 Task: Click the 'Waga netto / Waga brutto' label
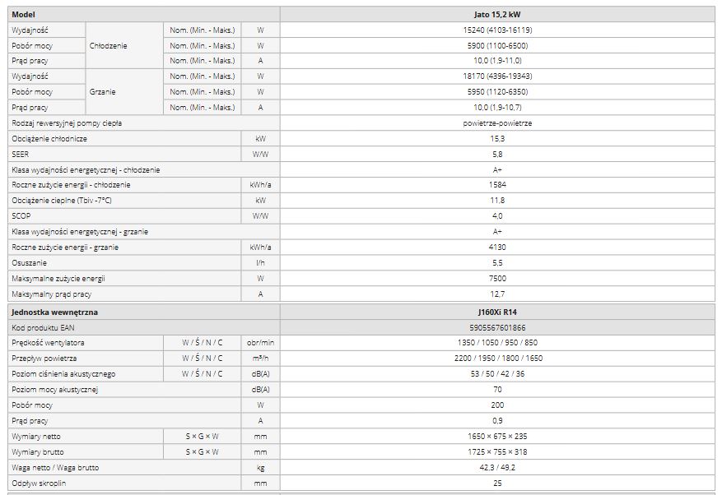tap(55, 467)
